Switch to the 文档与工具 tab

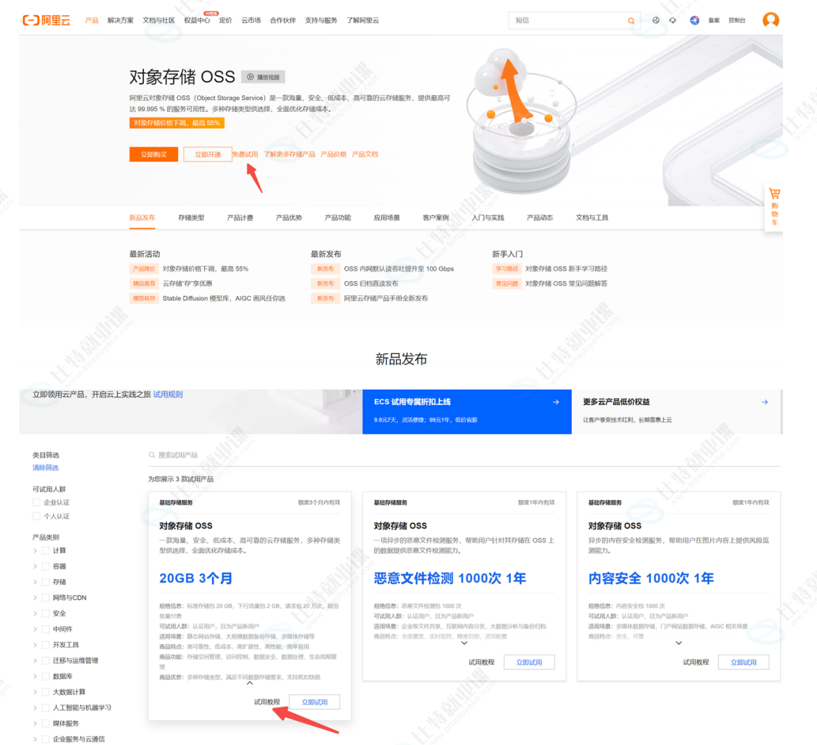coord(592,217)
